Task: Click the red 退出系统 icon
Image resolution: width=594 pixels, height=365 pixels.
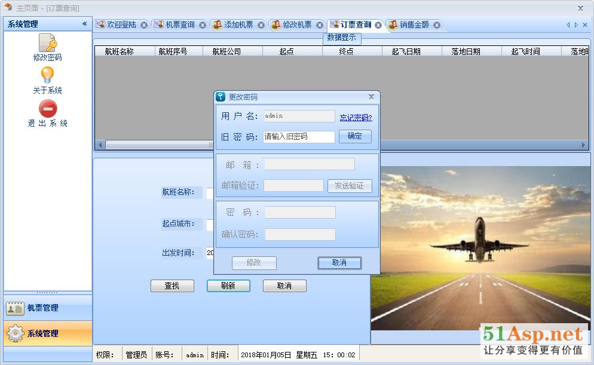Action: [x=48, y=109]
